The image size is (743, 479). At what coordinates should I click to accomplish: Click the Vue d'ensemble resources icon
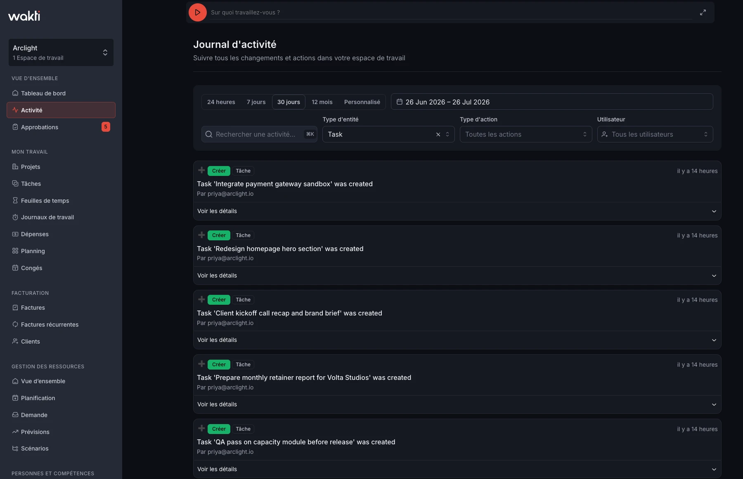click(15, 381)
